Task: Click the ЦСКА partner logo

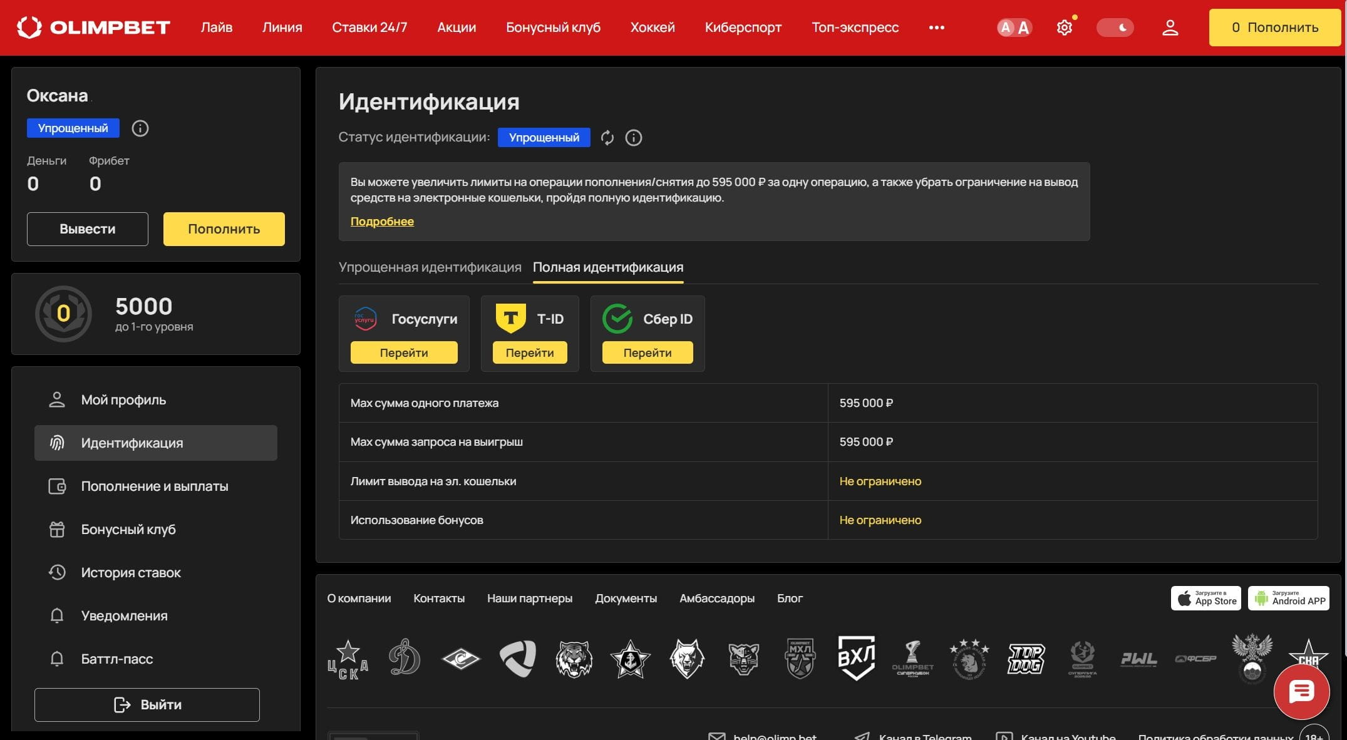Action: (x=348, y=659)
